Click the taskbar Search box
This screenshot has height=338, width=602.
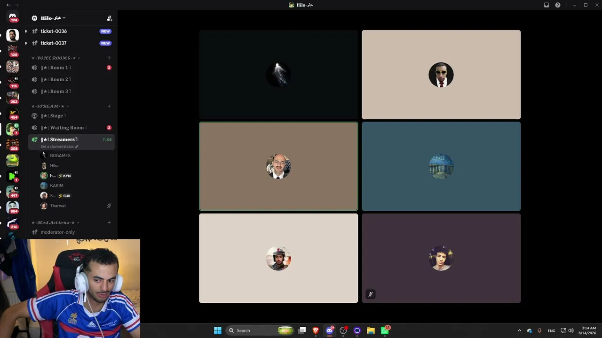(x=260, y=330)
